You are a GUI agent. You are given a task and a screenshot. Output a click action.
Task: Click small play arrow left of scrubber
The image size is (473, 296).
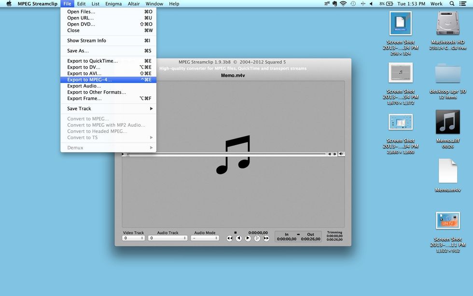pyautogui.click(x=123, y=154)
